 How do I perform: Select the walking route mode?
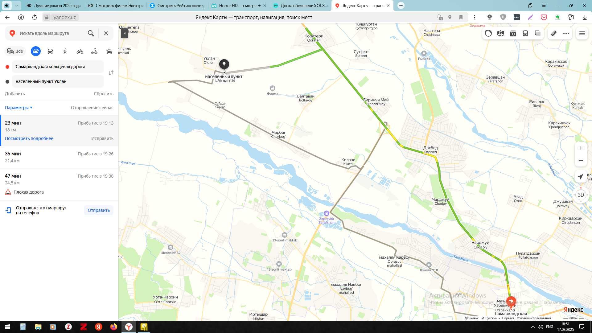click(x=65, y=51)
